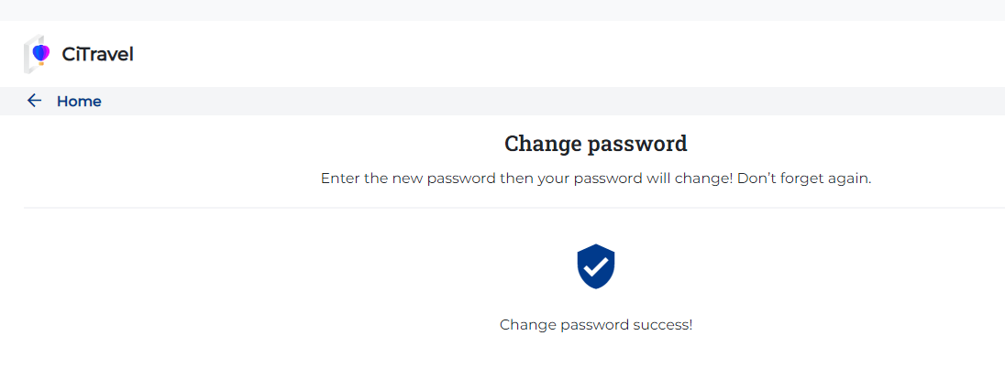This screenshot has height=390, width=1005.
Task: Click the horizontal divider under the instructions
Action: click(514, 208)
